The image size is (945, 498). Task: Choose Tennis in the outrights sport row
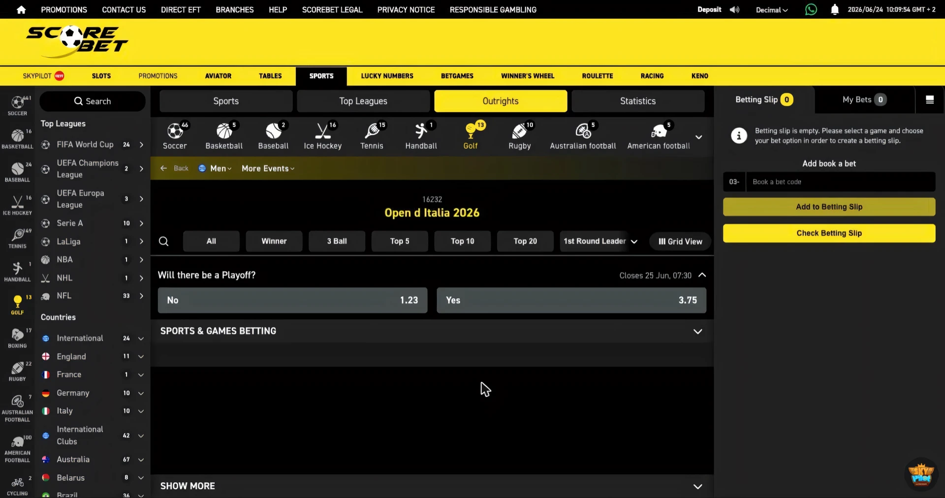[x=372, y=136]
